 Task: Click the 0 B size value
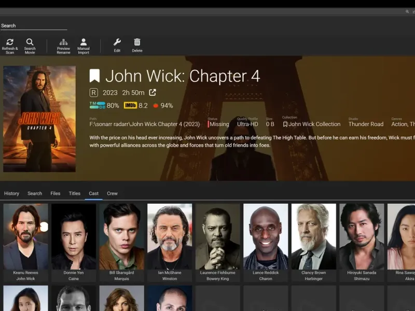click(x=270, y=124)
